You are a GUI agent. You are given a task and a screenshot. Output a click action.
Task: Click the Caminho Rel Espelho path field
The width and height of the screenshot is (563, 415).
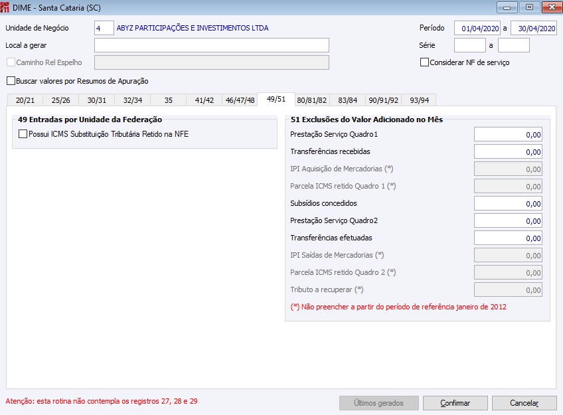(x=212, y=62)
